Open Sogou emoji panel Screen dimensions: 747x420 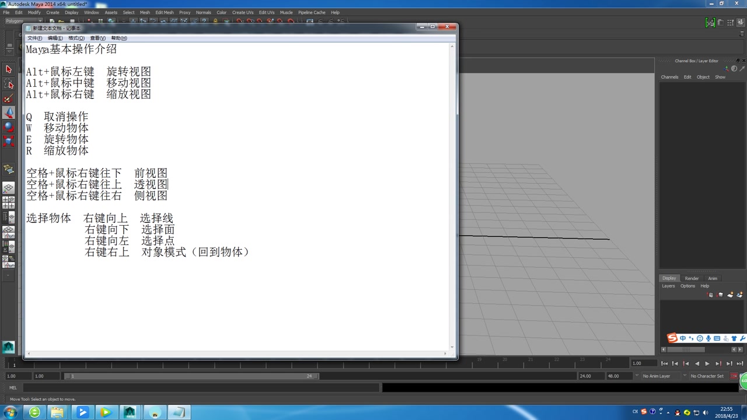coord(700,338)
